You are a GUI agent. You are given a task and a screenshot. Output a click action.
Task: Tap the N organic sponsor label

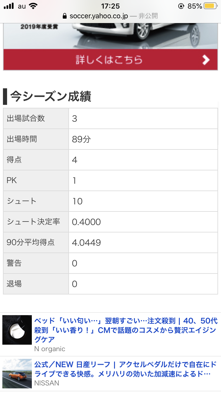[50, 349]
